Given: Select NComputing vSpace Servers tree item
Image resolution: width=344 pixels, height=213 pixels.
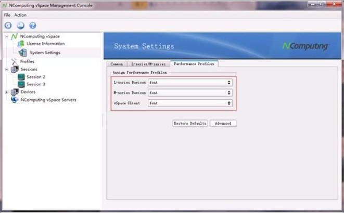Looking at the screenshot, I should (48, 100).
